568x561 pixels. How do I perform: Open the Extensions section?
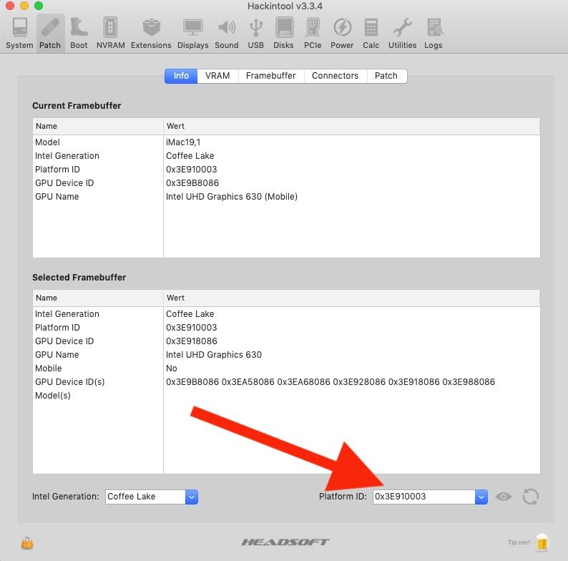[x=151, y=34]
